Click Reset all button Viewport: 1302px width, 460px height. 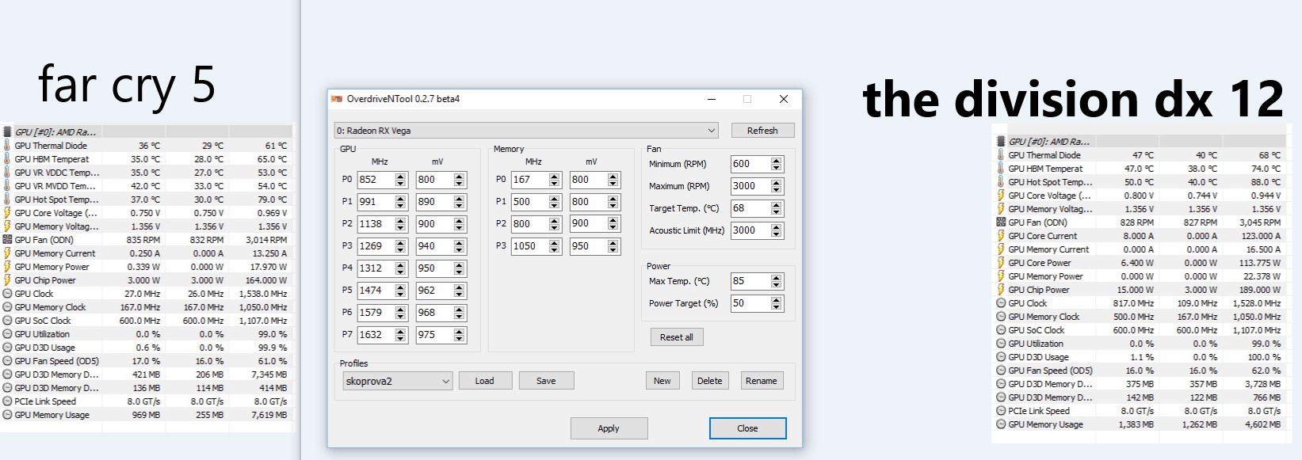click(x=676, y=337)
